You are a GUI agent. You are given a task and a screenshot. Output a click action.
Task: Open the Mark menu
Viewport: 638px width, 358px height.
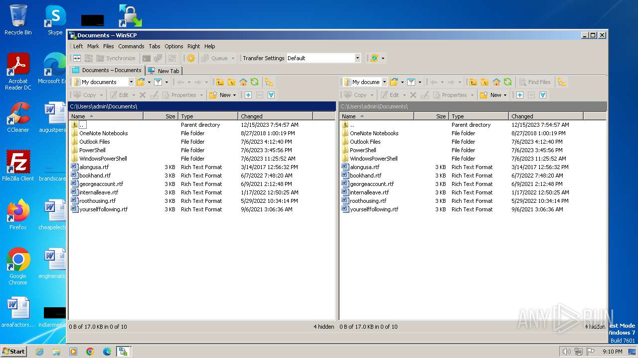click(93, 46)
